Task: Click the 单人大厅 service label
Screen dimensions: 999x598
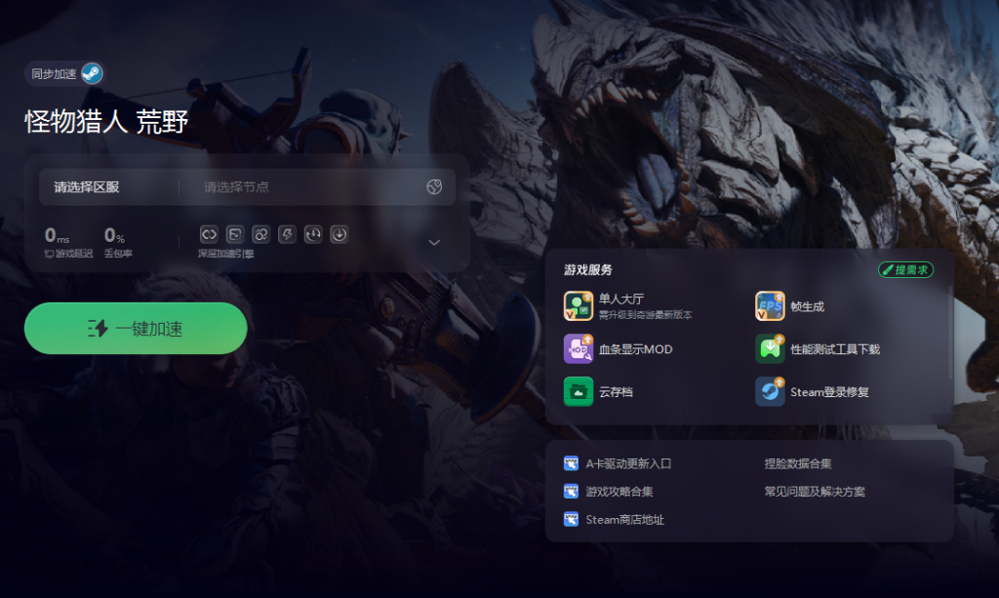Action: tap(621, 299)
